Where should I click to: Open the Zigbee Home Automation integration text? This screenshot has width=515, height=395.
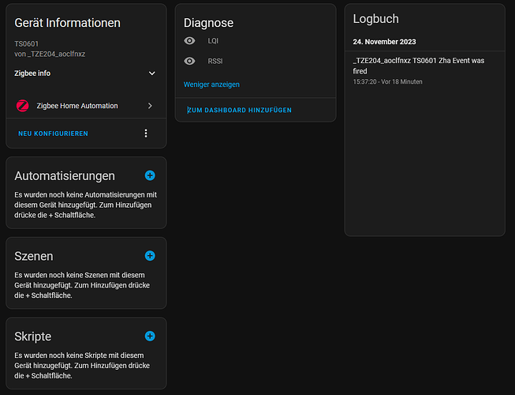click(x=77, y=105)
